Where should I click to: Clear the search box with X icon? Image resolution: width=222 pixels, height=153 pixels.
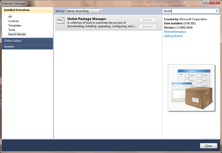[217, 11]
